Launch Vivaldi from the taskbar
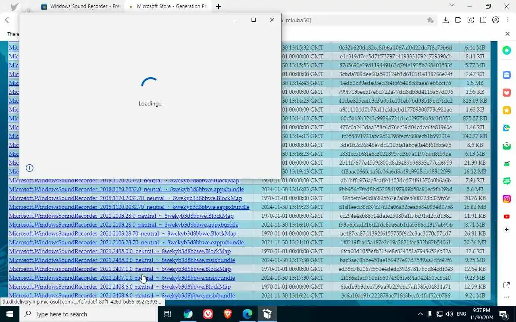Viewport: 516px width, 322px height. click(x=208, y=314)
